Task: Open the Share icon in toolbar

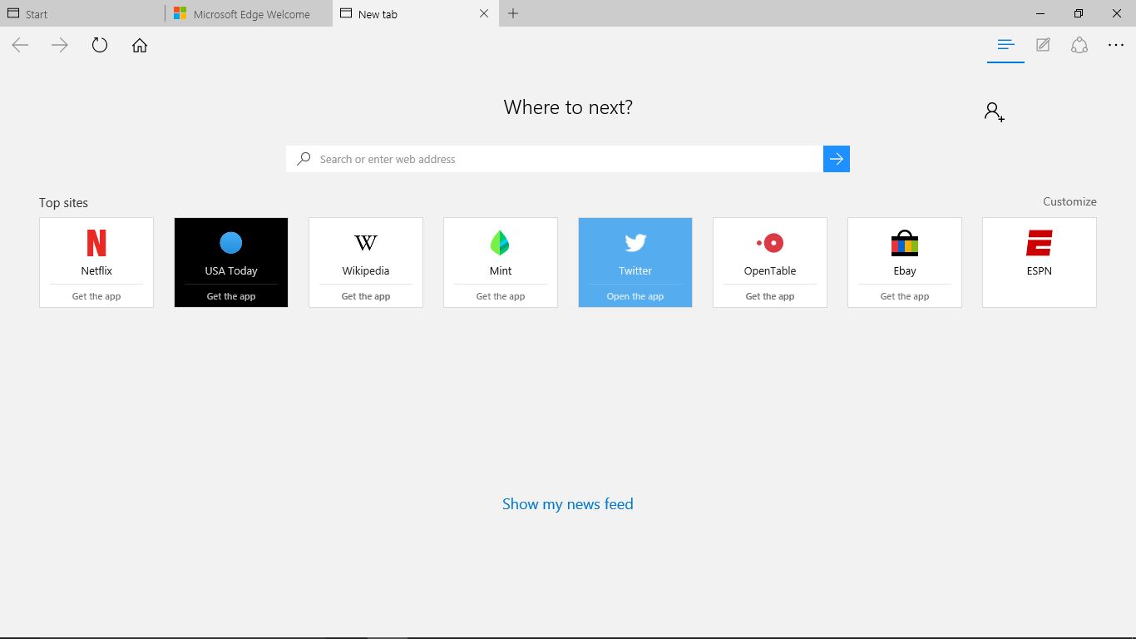Action: click(1079, 46)
